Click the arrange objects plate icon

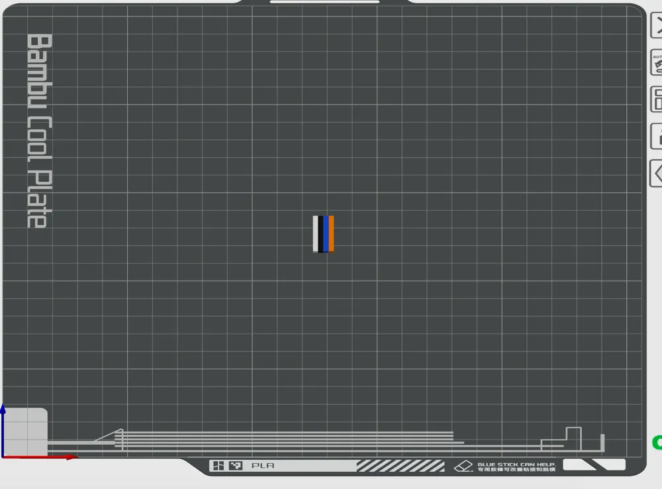(x=657, y=99)
